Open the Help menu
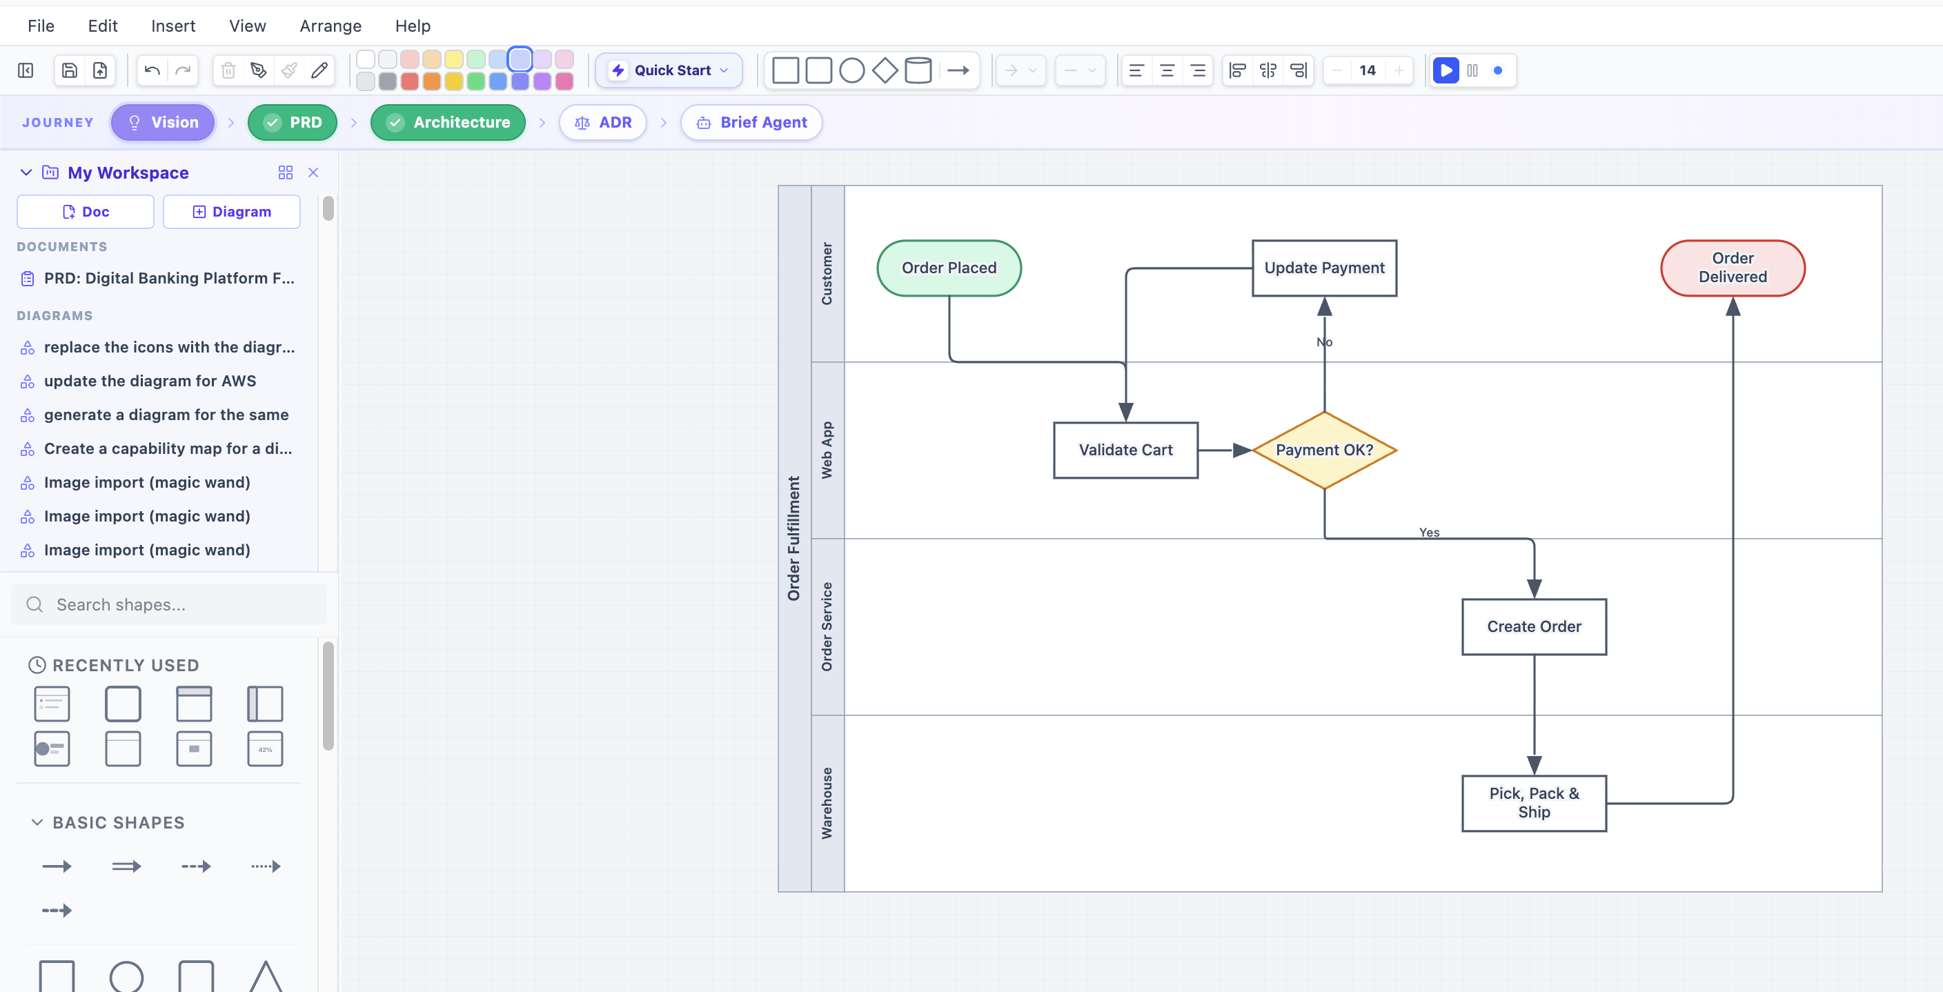This screenshot has width=1943, height=992. click(413, 26)
